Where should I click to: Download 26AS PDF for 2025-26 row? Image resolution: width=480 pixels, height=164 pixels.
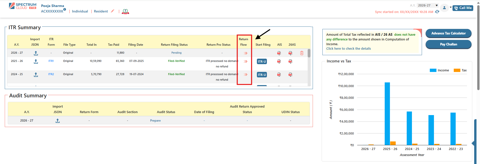pyautogui.click(x=290, y=61)
